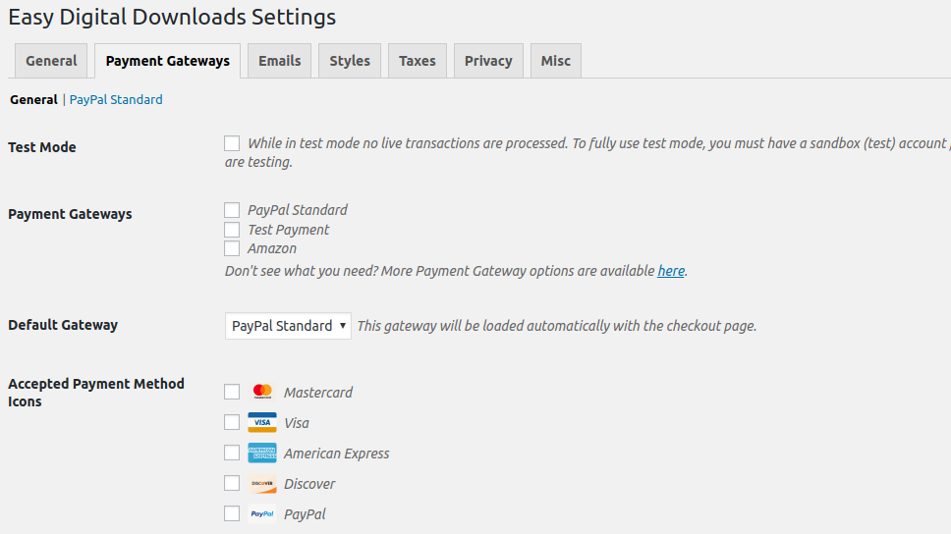
Task: Tick the Test Payment gateway checkbox
Action: [x=232, y=230]
